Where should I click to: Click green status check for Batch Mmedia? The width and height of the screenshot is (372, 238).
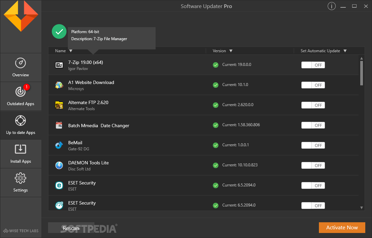(x=216, y=125)
